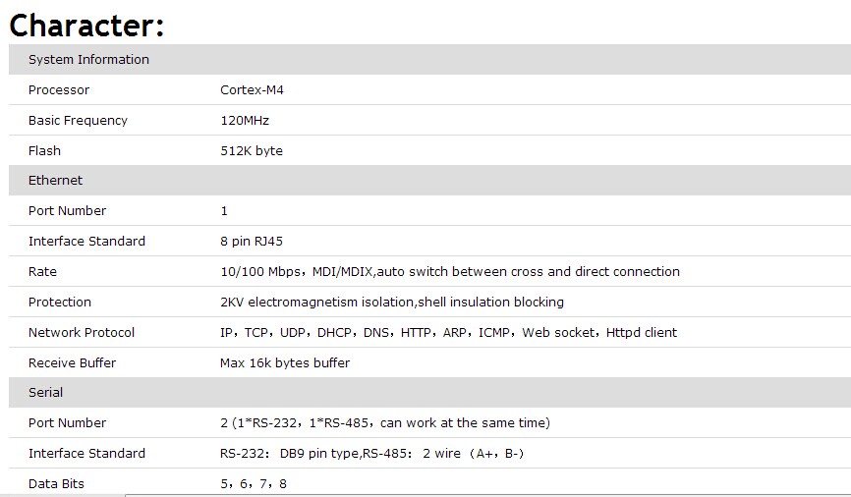The height and width of the screenshot is (497, 851).
Task: Click the Network Protocol label
Action: click(82, 333)
